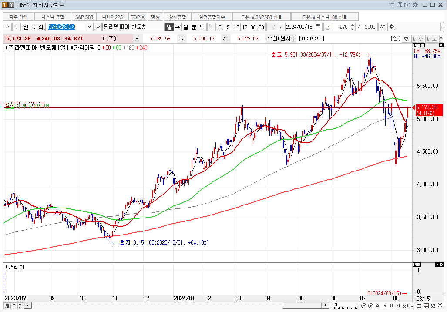Open the period multiplier dropdown showing 1
Screen dimensions: 447x312
[281, 27]
